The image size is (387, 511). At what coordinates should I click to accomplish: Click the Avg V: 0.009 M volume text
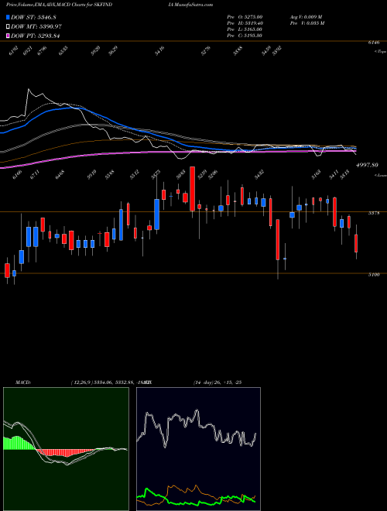307,16
